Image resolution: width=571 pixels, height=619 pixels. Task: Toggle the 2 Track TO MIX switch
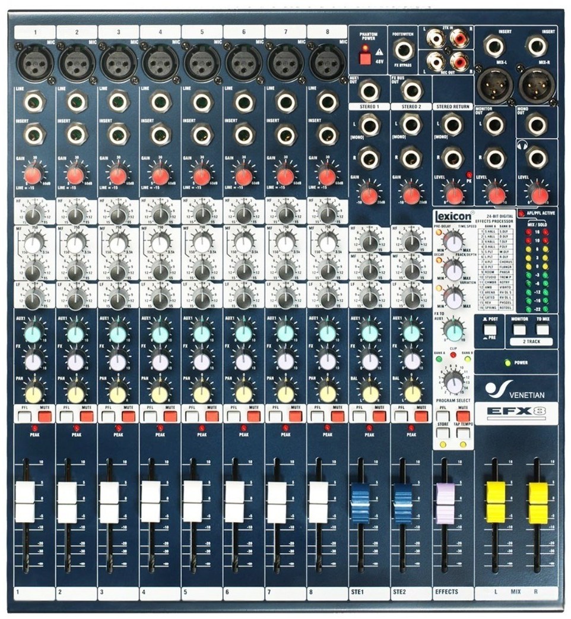pyautogui.click(x=543, y=329)
